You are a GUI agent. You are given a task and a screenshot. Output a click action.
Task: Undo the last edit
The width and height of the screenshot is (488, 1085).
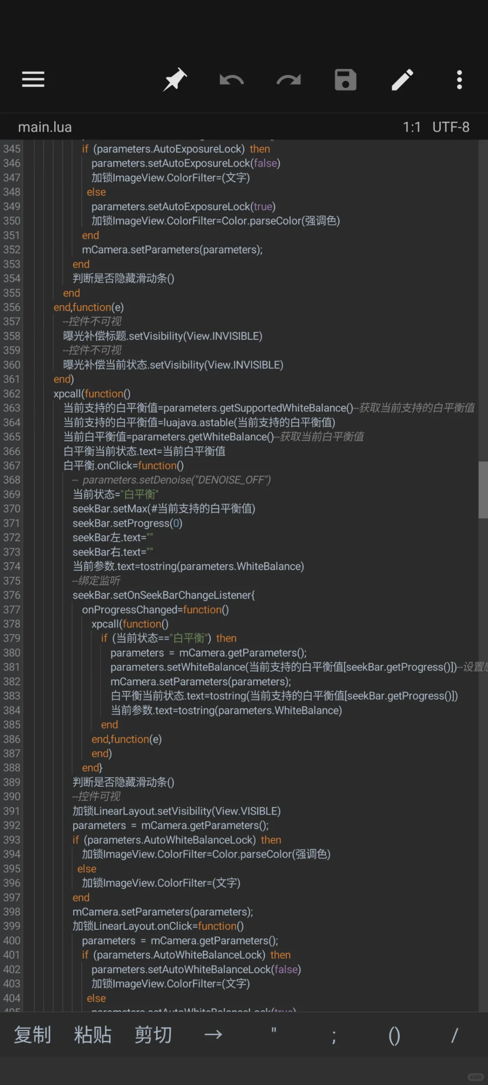tap(231, 80)
